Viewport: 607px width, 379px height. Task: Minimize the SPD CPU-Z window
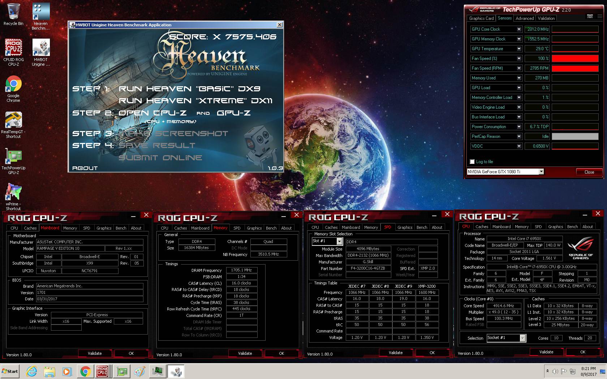point(434,215)
